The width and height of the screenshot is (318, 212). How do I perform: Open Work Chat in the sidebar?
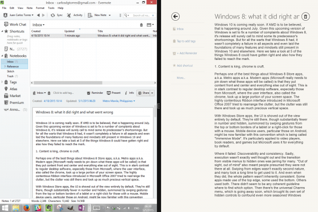[15, 24]
